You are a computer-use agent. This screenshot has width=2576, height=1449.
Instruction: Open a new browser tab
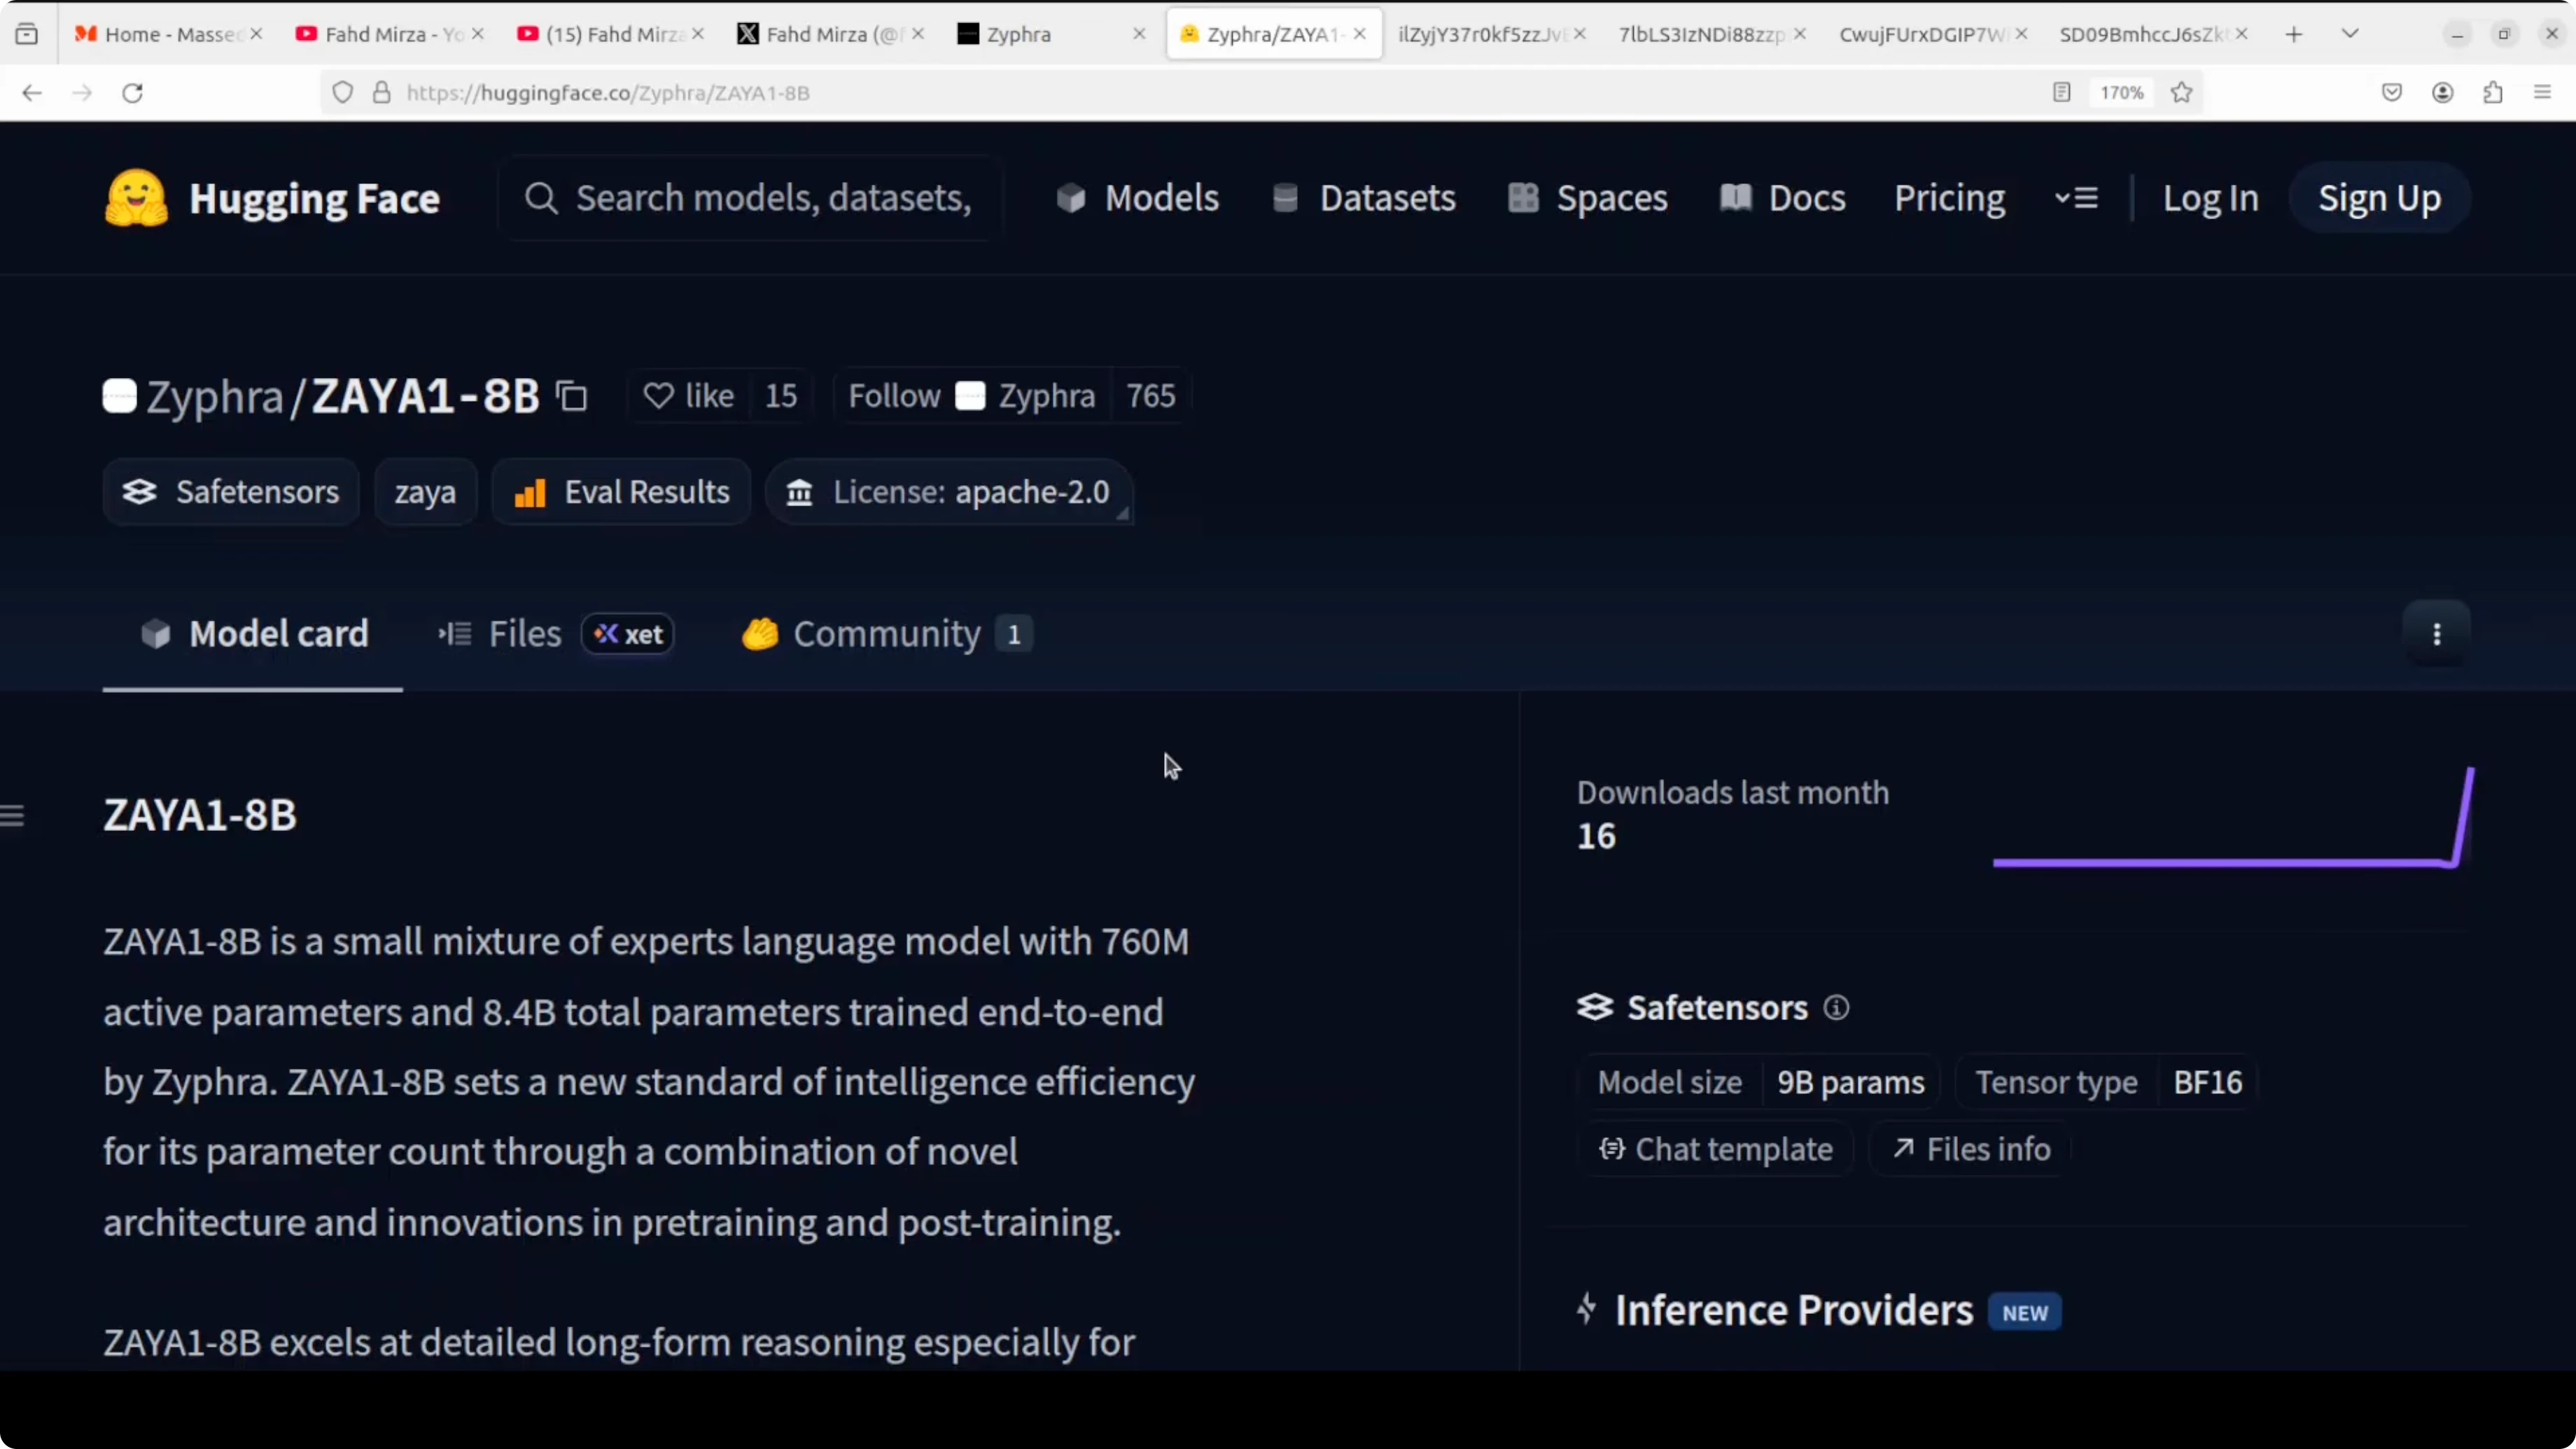(2294, 34)
